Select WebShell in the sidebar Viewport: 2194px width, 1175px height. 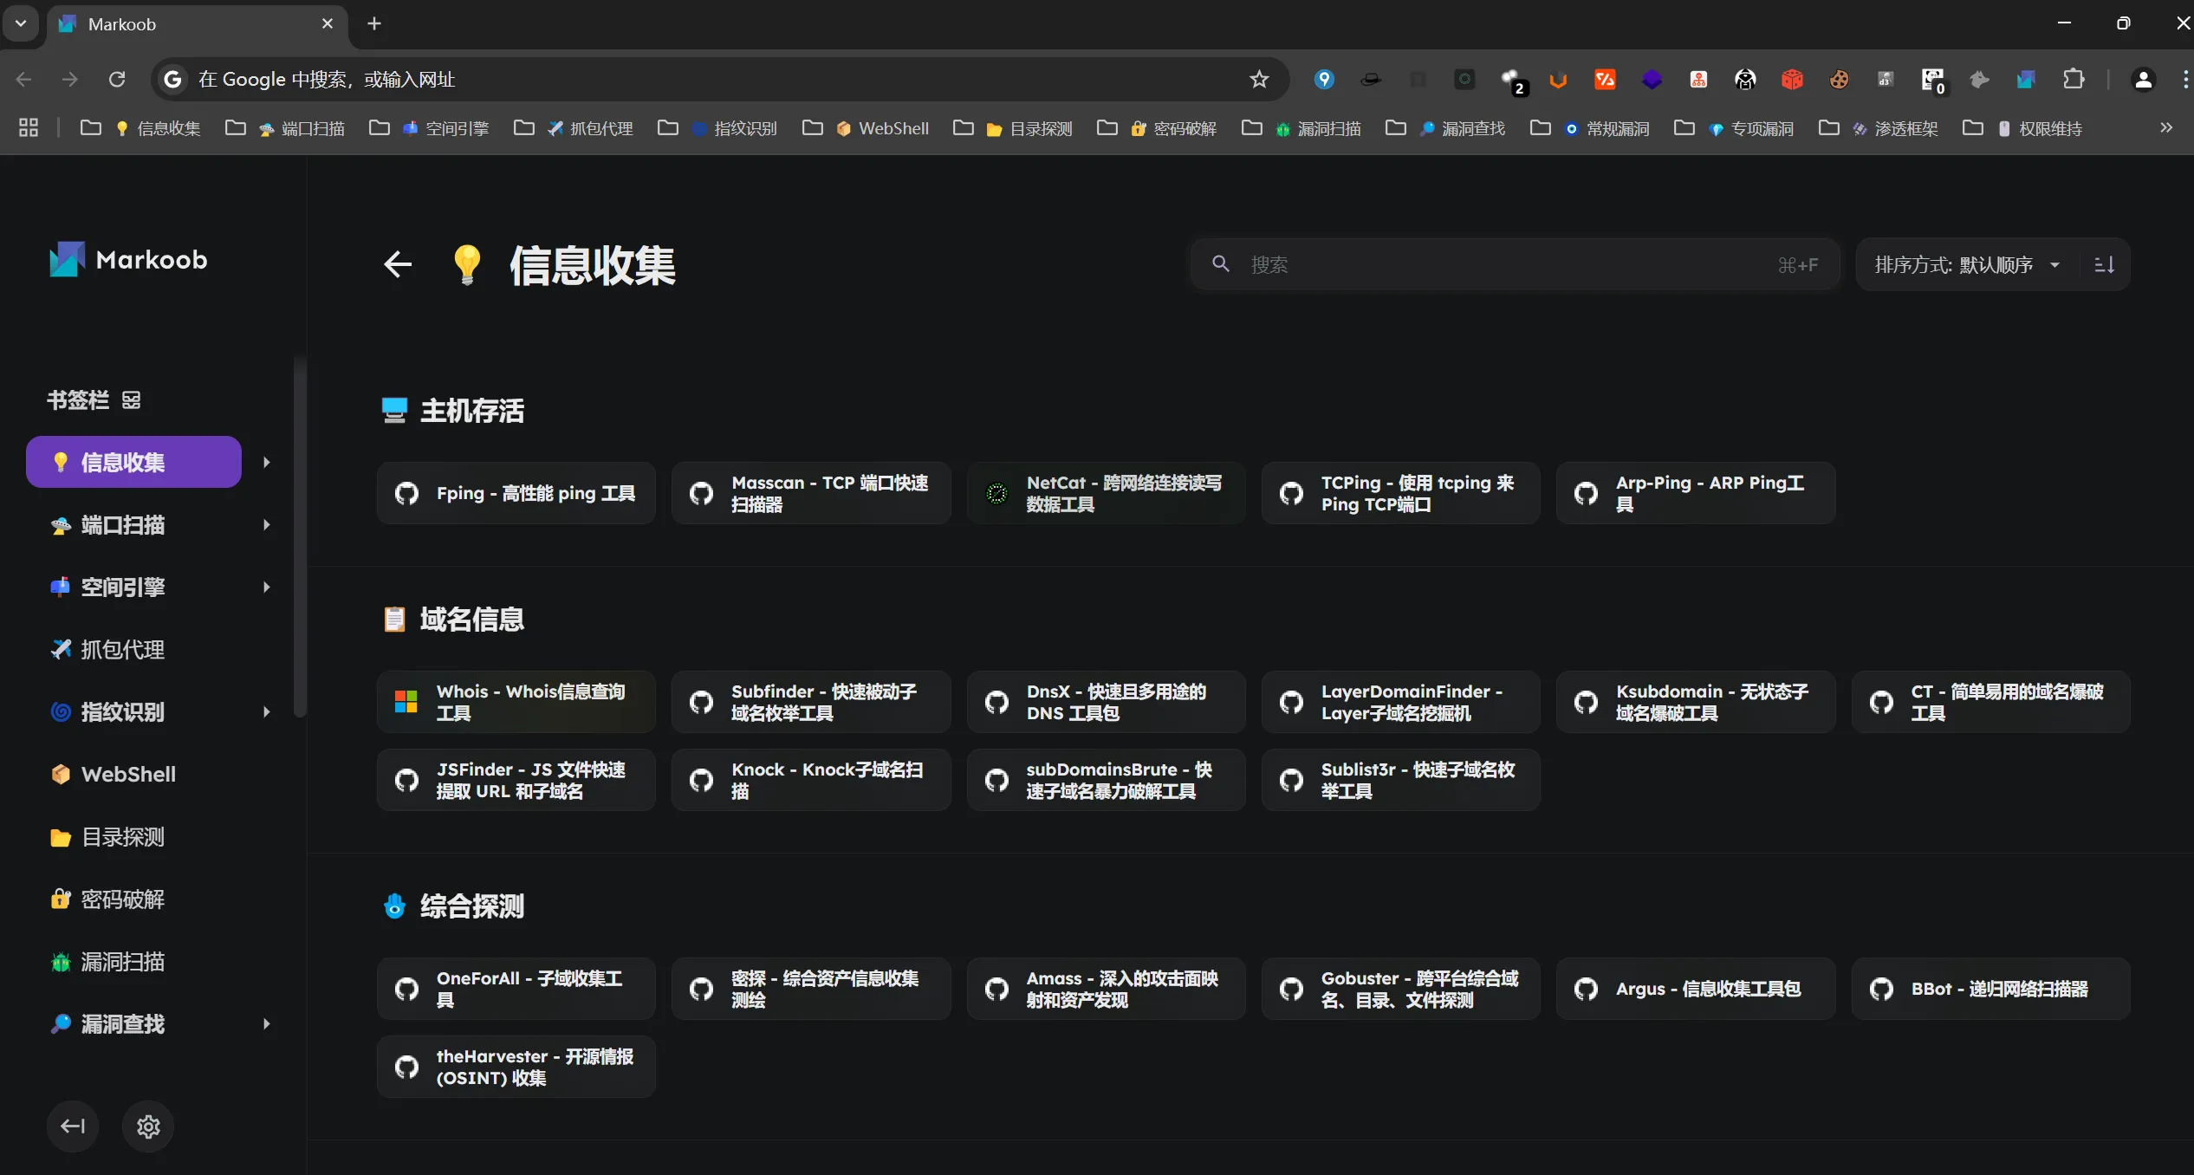tap(133, 774)
